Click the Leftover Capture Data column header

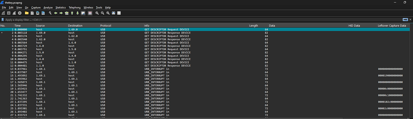[394, 26]
